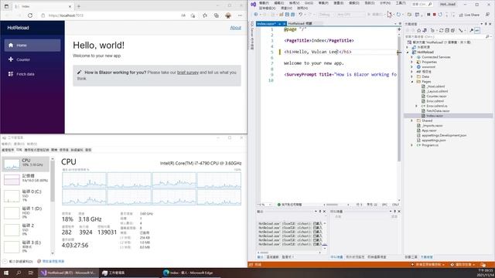
Task: Expand the wwwroot folder node
Action: [411, 67]
